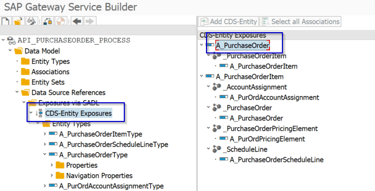
Task: Click the Data Model folder icon
Action: 18,51
